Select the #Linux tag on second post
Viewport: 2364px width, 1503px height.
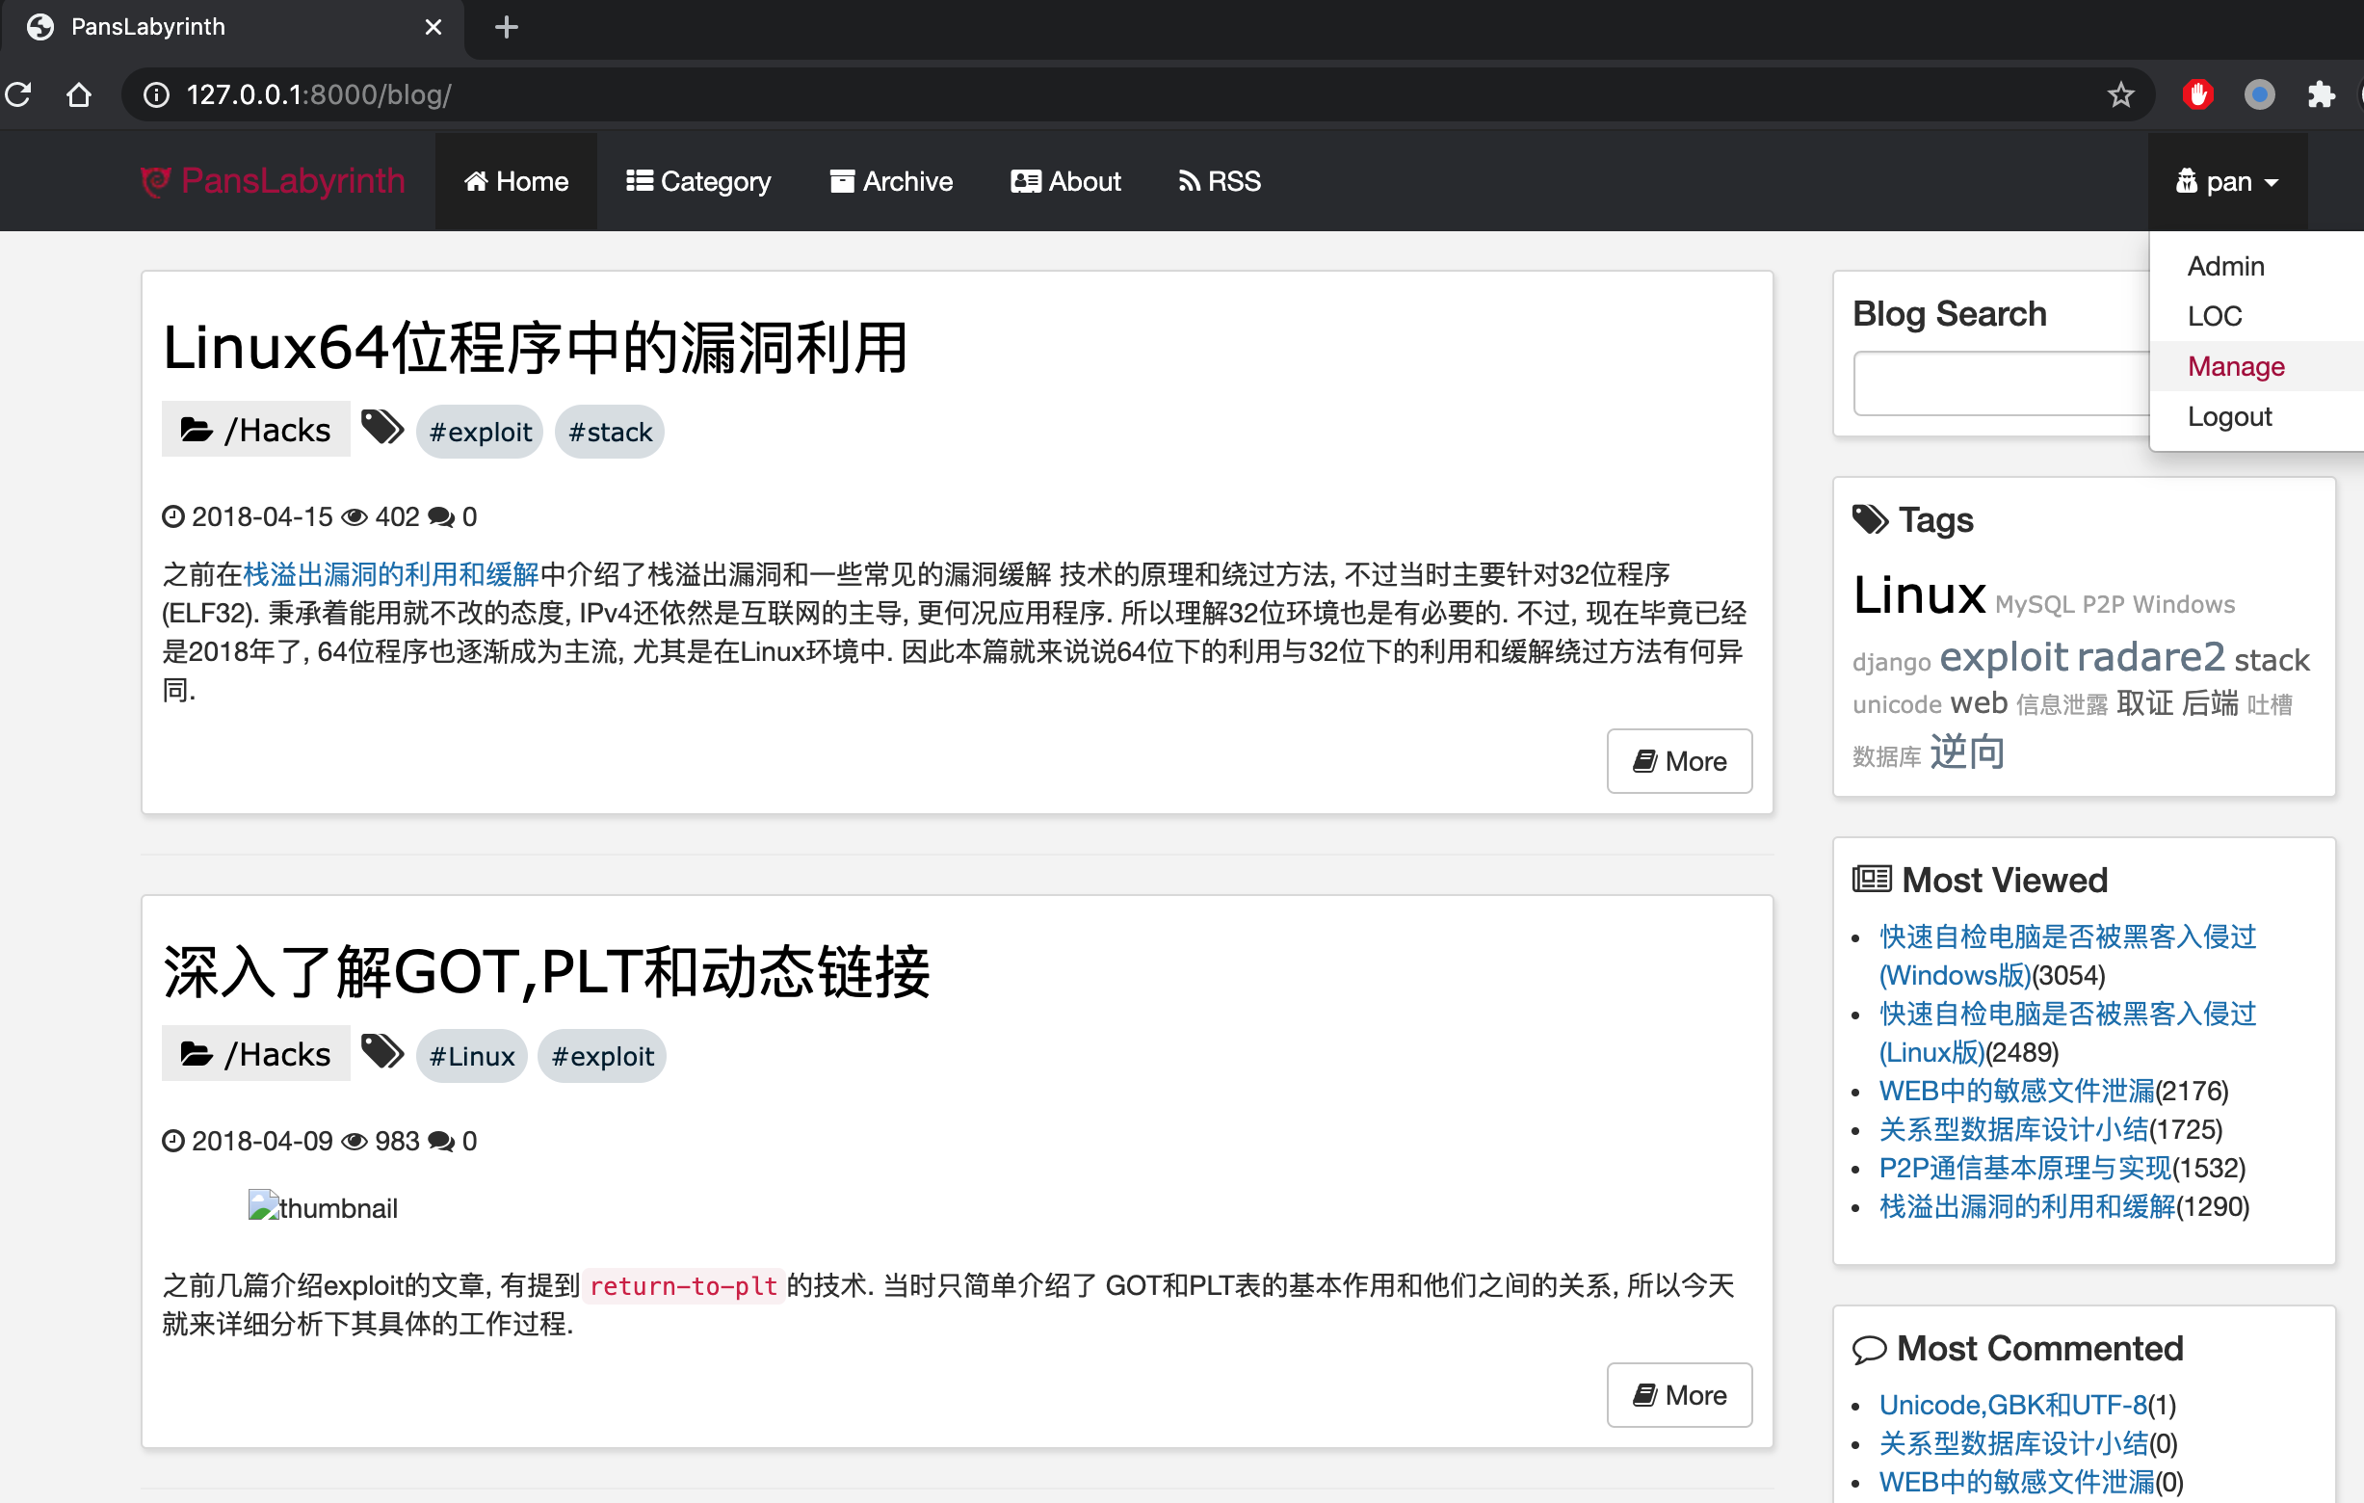pyautogui.click(x=471, y=1056)
